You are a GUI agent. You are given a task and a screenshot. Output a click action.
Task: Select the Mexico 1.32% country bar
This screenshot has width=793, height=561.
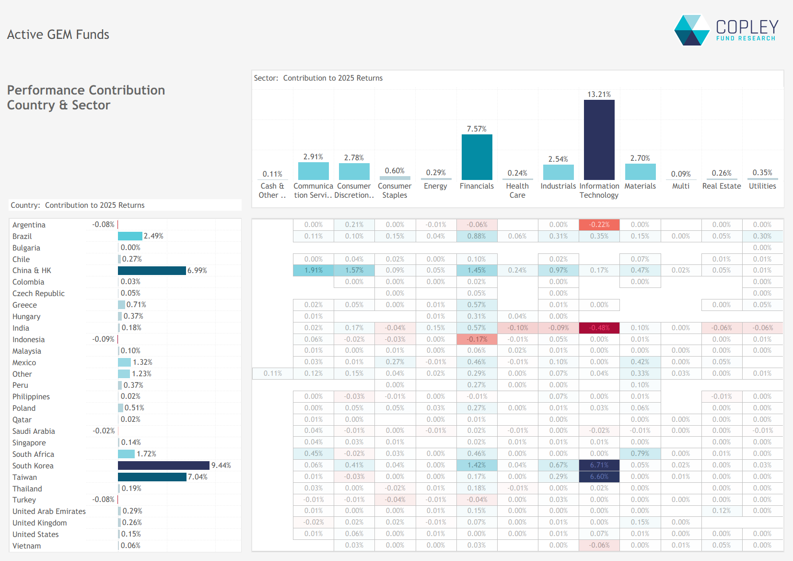pyautogui.click(x=125, y=362)
